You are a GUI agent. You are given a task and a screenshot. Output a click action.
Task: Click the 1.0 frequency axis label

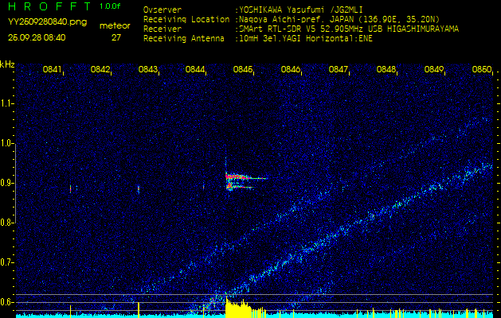point(6,143)
